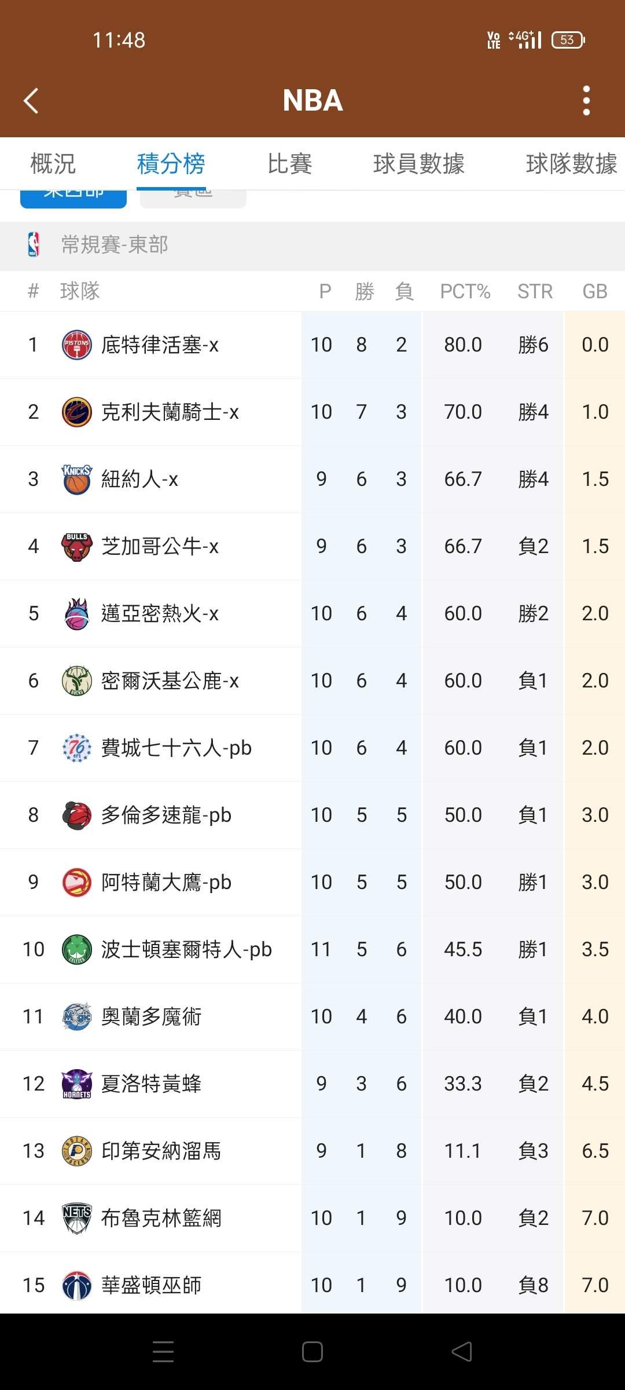Open the 球隊數據 team stats tab
Screen dimensions: 625x1390
click(x=571, y=164)
